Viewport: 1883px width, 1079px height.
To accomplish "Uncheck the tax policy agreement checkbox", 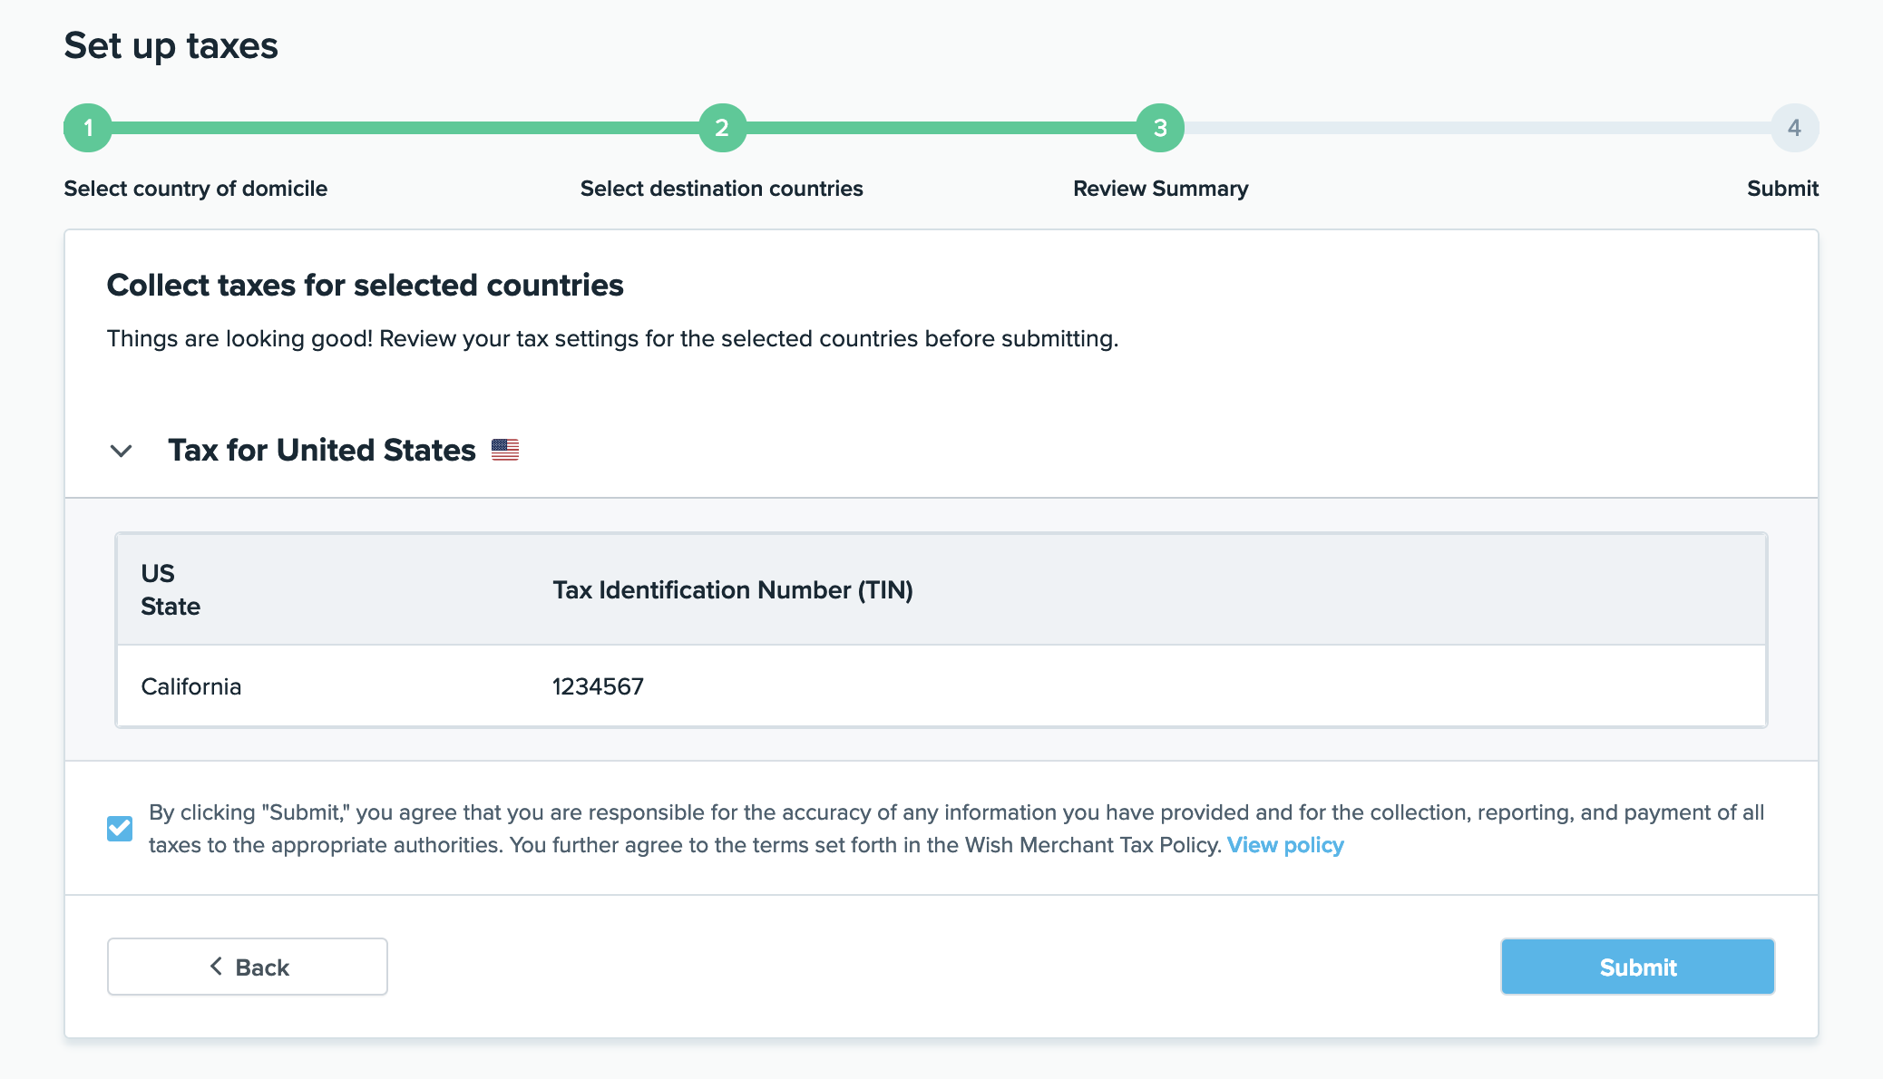I will (120, 828).
